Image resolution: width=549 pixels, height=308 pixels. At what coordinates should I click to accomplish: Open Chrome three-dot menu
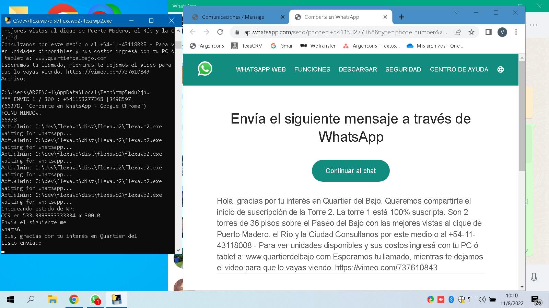(516, 32)
